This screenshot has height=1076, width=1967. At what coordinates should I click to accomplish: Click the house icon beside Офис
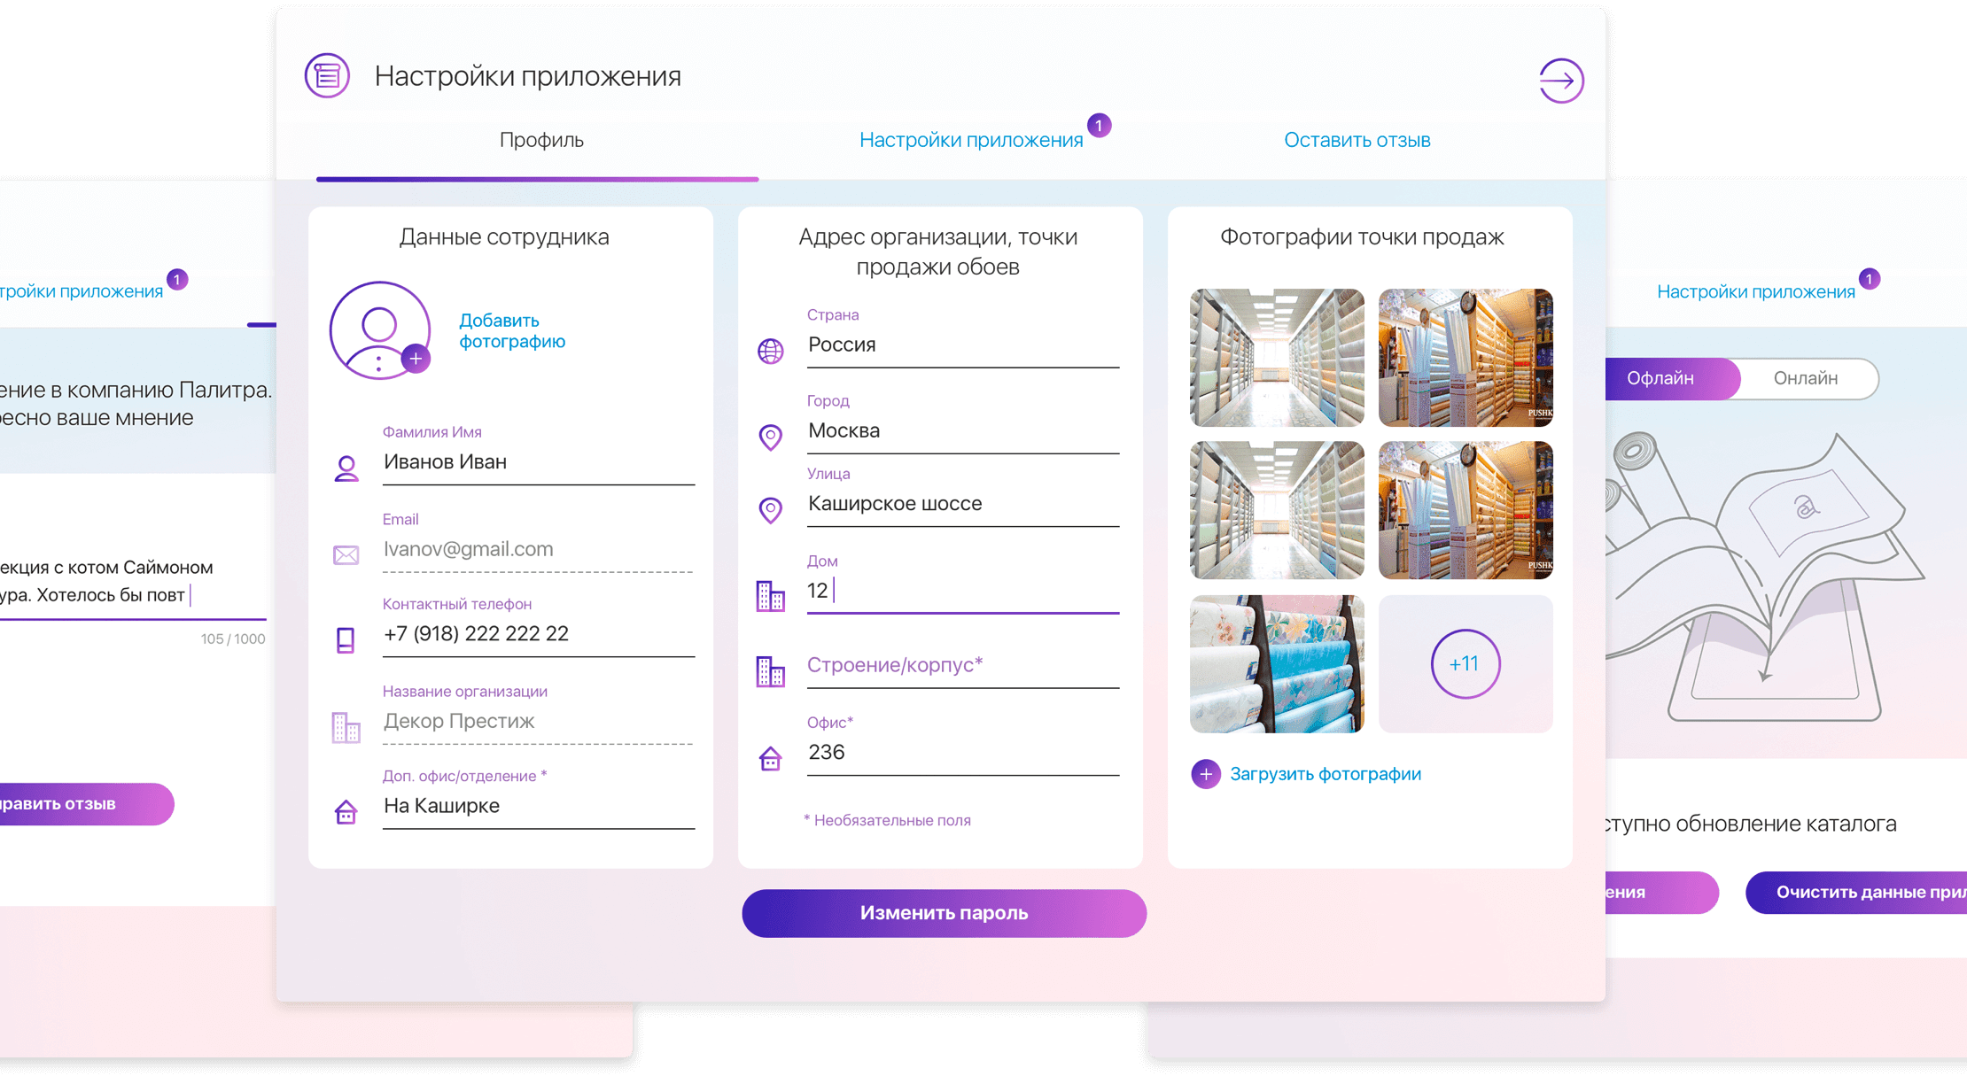tap(771, 759)
